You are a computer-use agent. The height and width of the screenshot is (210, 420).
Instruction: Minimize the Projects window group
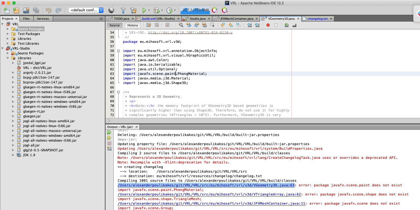pyautogui.click(x=101, y=19)
